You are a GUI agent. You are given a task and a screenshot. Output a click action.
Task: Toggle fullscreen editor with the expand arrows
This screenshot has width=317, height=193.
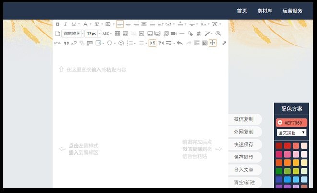pyautogui.click(x=224, y=43)
